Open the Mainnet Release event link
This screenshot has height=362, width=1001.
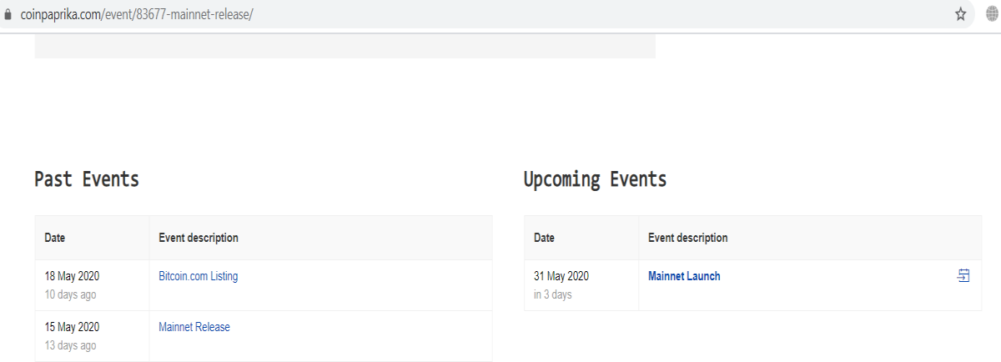(194, 327)
